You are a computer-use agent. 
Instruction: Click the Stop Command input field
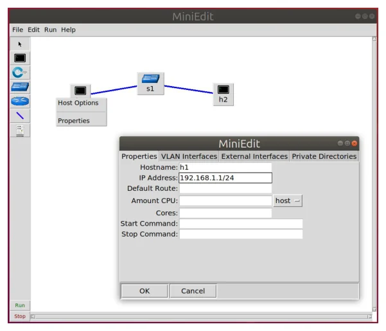pyautogui.click(x=241, y=234)
